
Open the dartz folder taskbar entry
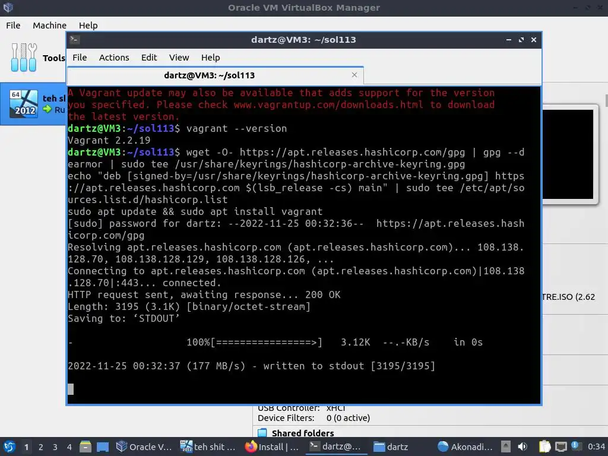pos(392,446)
